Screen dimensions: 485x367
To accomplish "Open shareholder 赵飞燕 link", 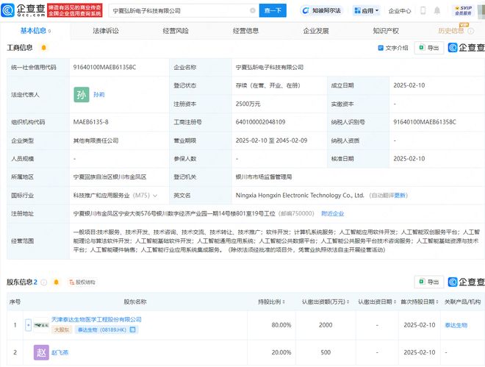I will point(60,352).
